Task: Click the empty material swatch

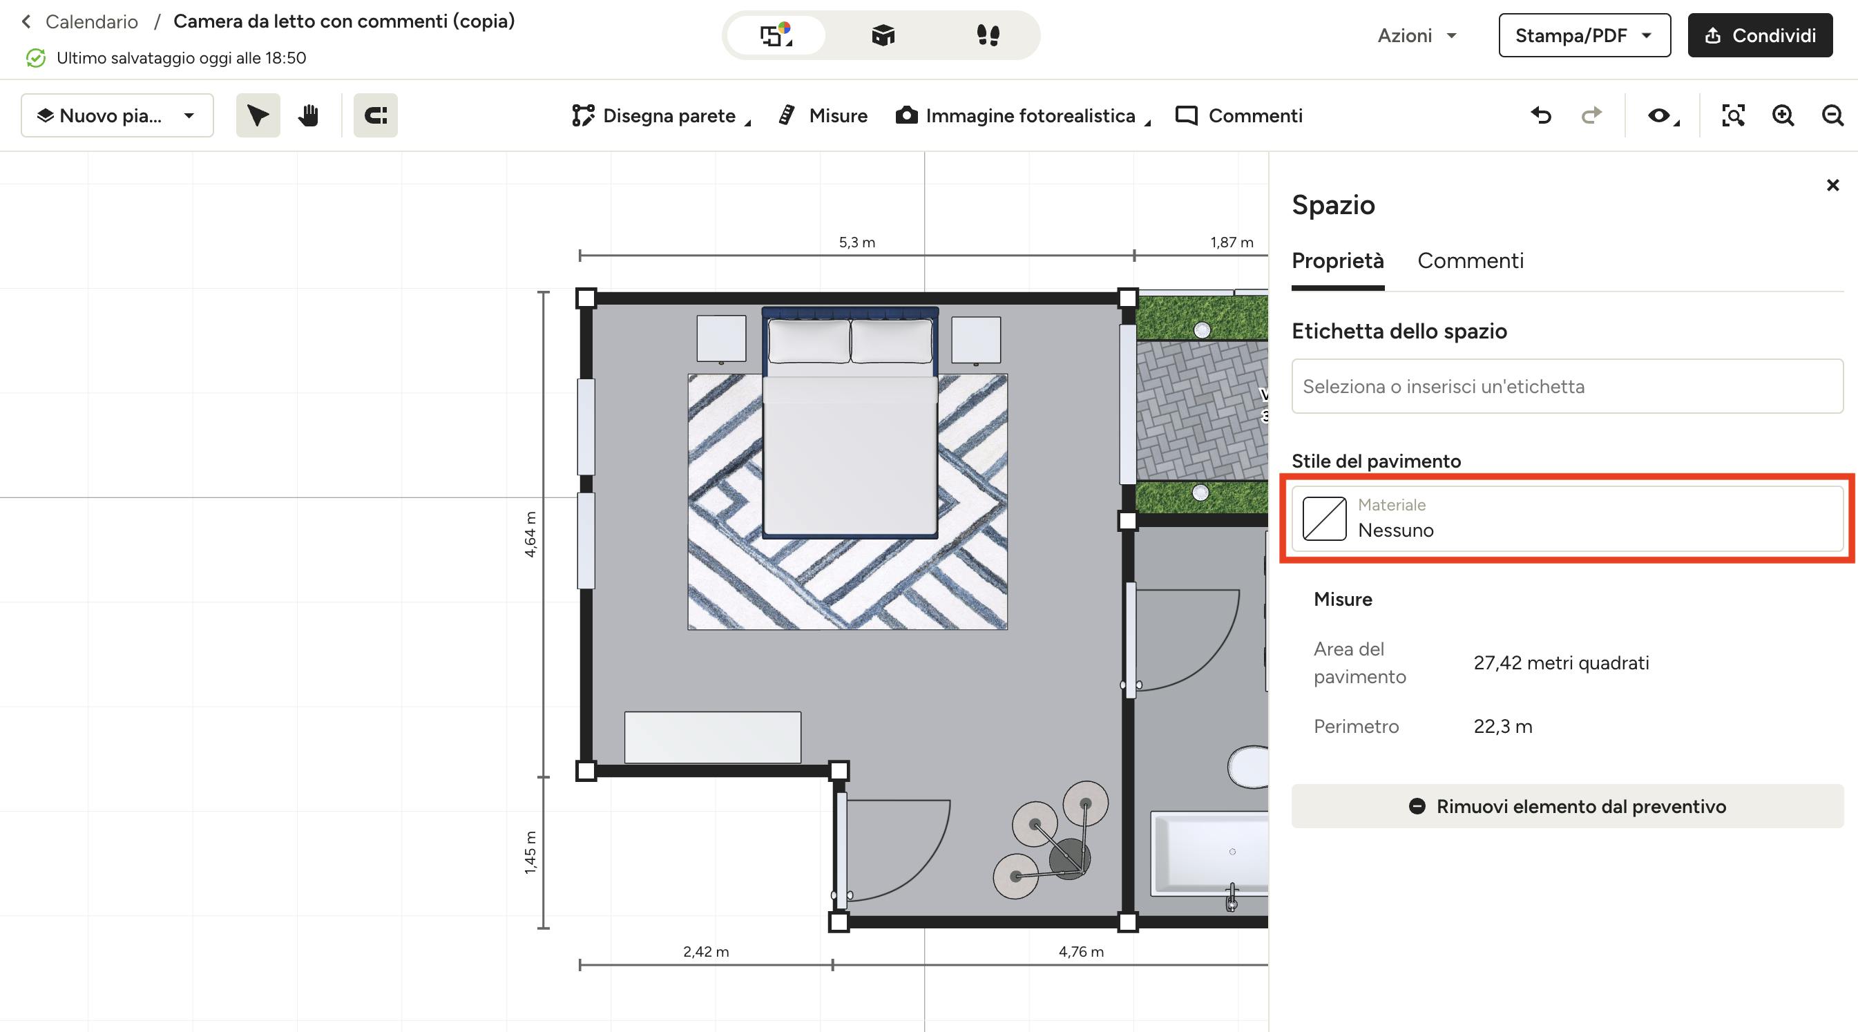Action: [1324, 519]
